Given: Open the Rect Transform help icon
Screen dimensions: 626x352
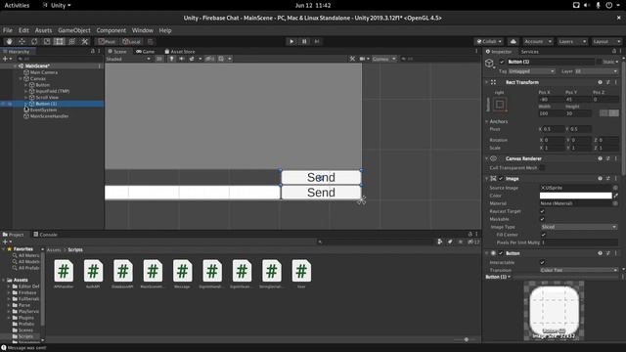Looking at the screenshot, I should [600, 82].
